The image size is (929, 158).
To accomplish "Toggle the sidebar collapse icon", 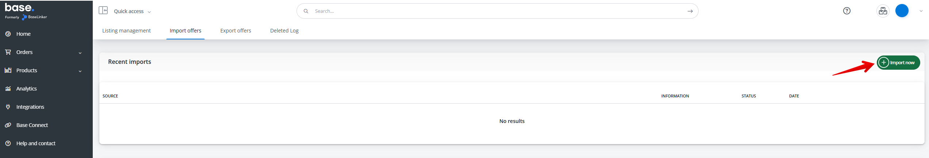I will (103, 11).
